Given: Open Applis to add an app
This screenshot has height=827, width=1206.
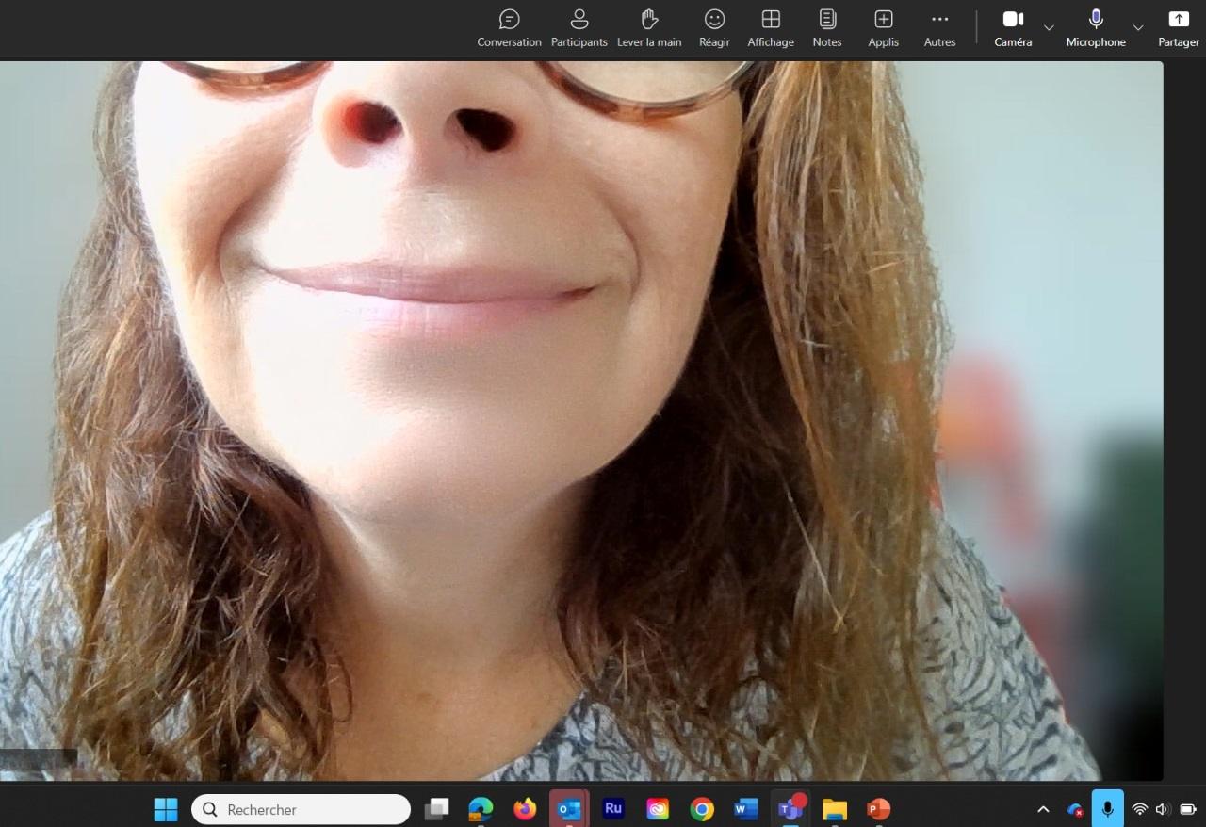Looking at the screenshot, I should pos(883,28).
